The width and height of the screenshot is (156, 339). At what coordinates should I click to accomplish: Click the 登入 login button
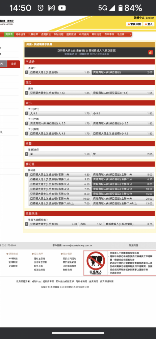pos(149,24)
